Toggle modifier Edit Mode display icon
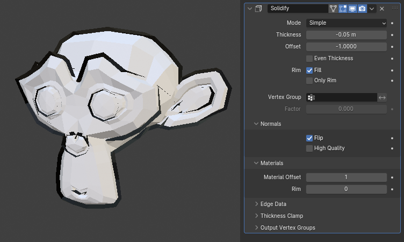This screenshot has width=404, height=242. point(343,9)
